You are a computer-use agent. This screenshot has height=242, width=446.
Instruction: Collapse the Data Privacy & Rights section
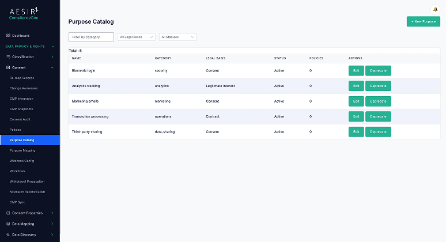(52, 46)
